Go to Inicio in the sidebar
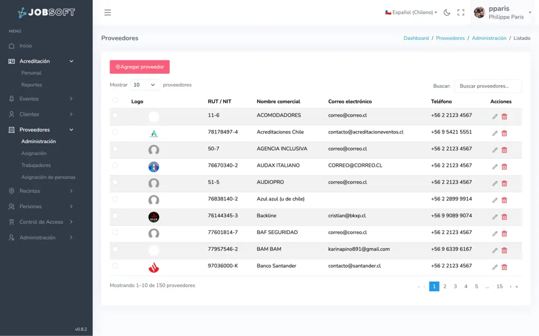539x336 pixels. (x=26, y=46)
